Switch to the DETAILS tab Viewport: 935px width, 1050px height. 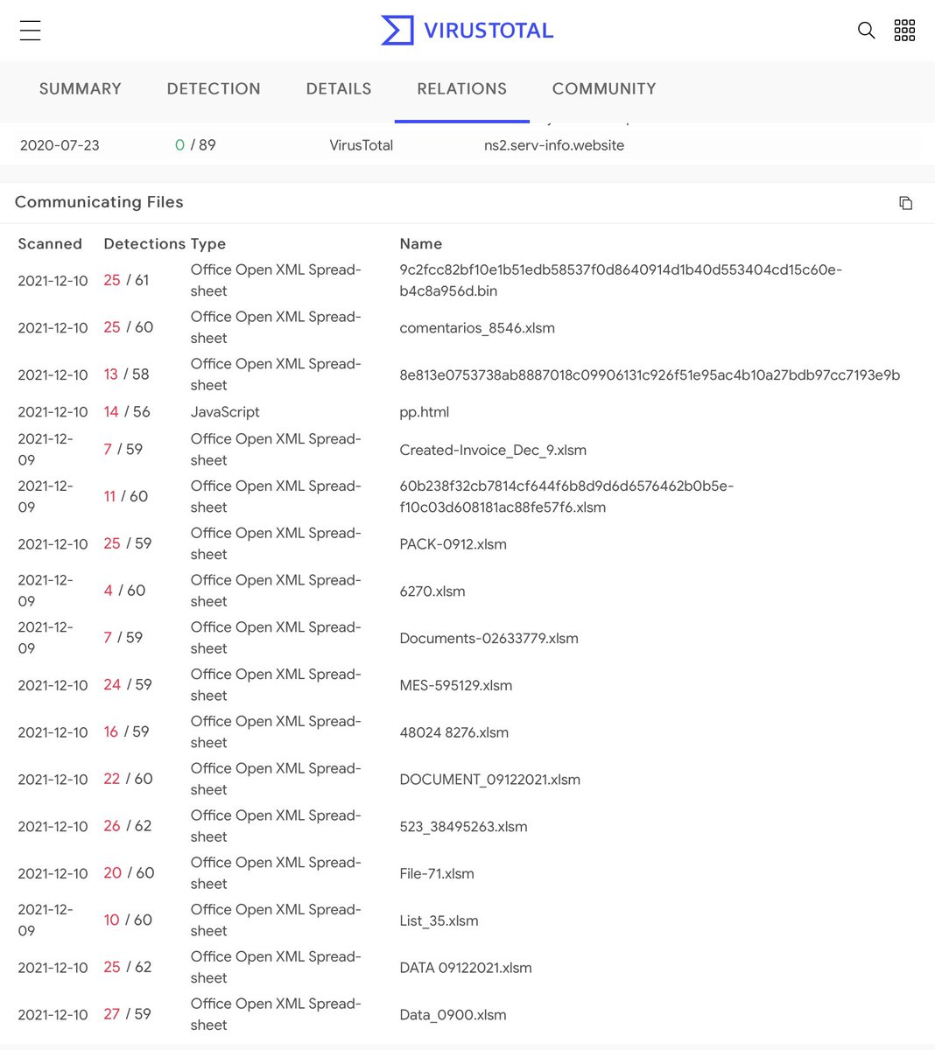(x=338, y=88)
